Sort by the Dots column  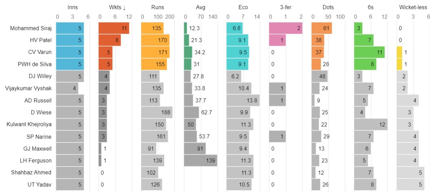(328, 8)
